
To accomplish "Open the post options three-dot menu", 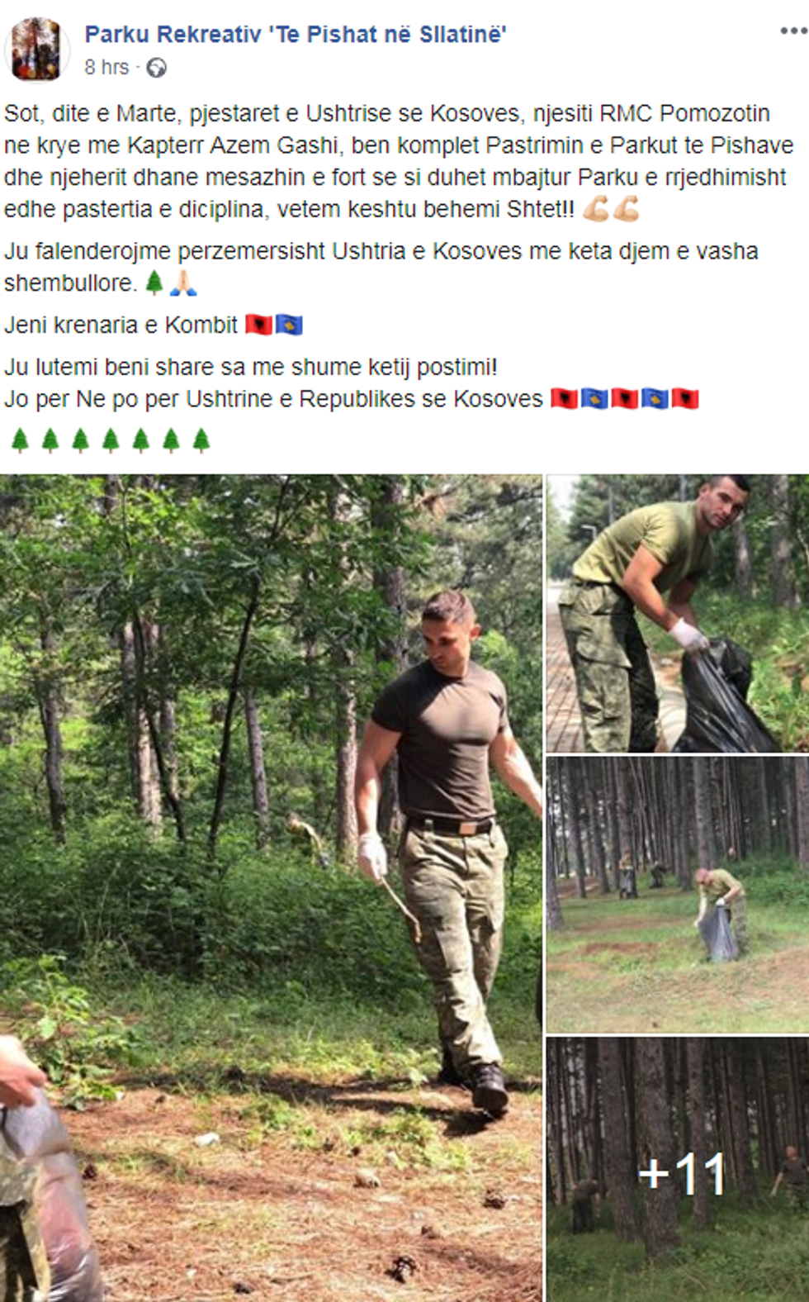I will click(x=793, y=31).
